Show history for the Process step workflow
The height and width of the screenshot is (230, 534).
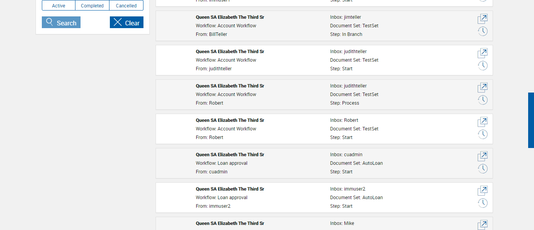coord(482,100)
